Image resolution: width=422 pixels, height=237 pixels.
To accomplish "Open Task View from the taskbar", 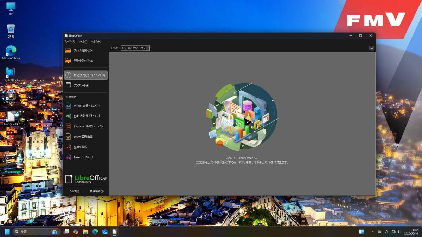I will [66, 232].
